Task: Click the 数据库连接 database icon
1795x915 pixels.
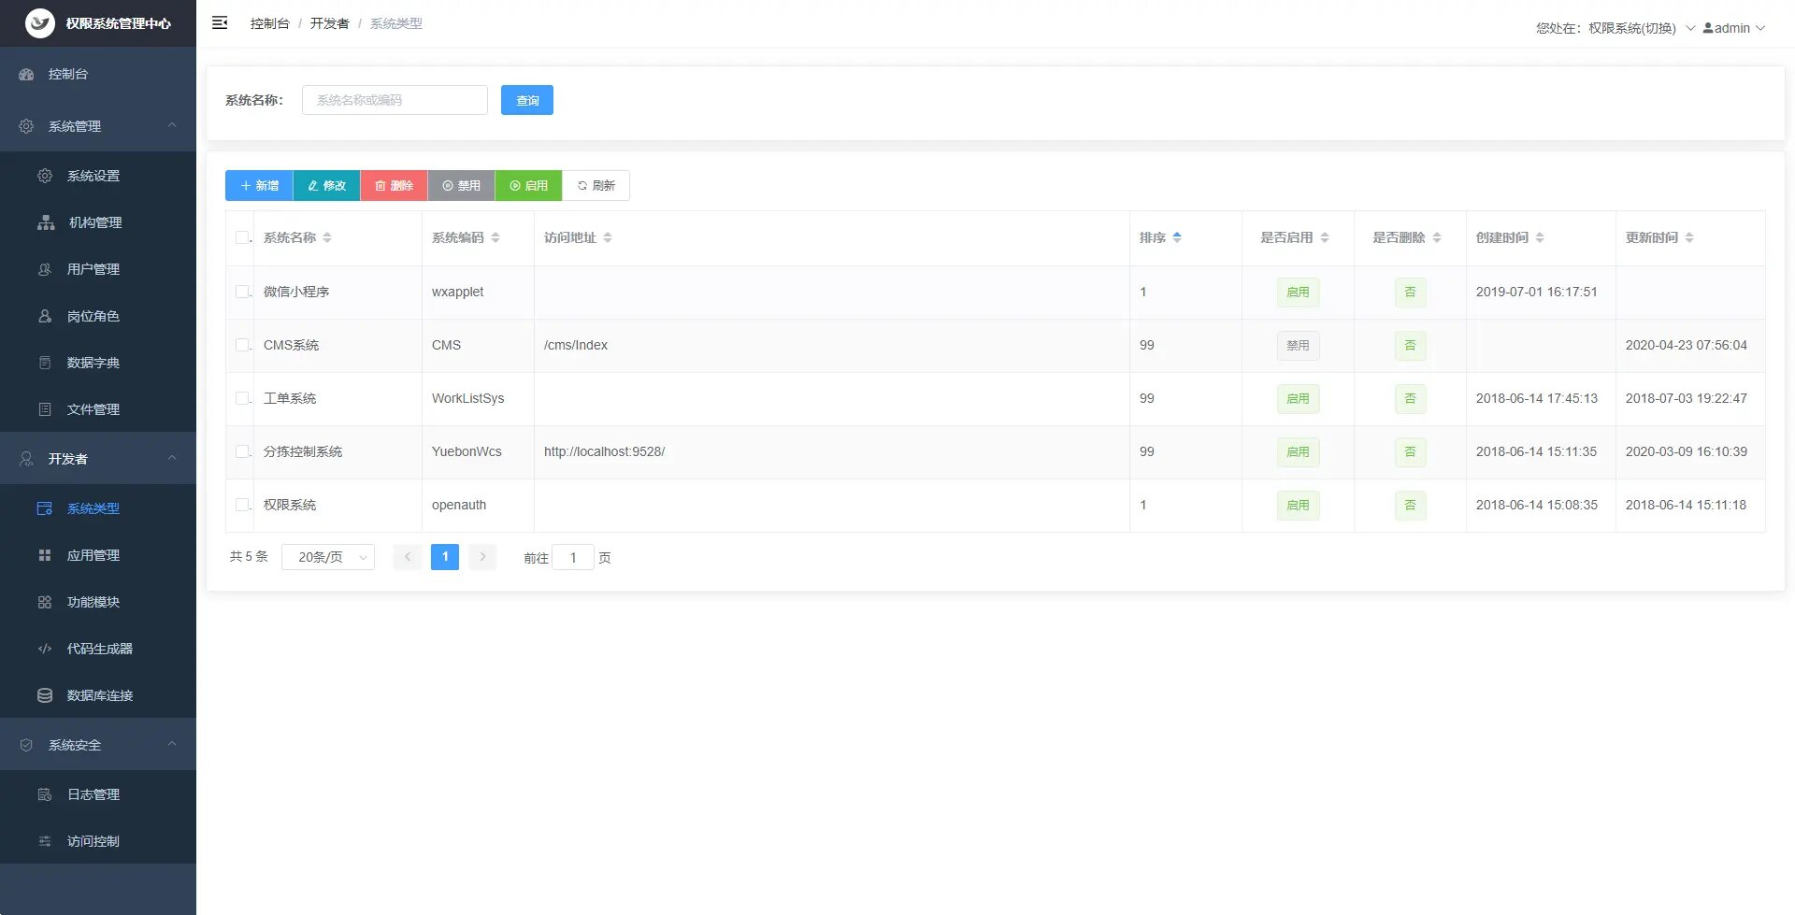Action: pyautogui.click(x=45, y=695)
